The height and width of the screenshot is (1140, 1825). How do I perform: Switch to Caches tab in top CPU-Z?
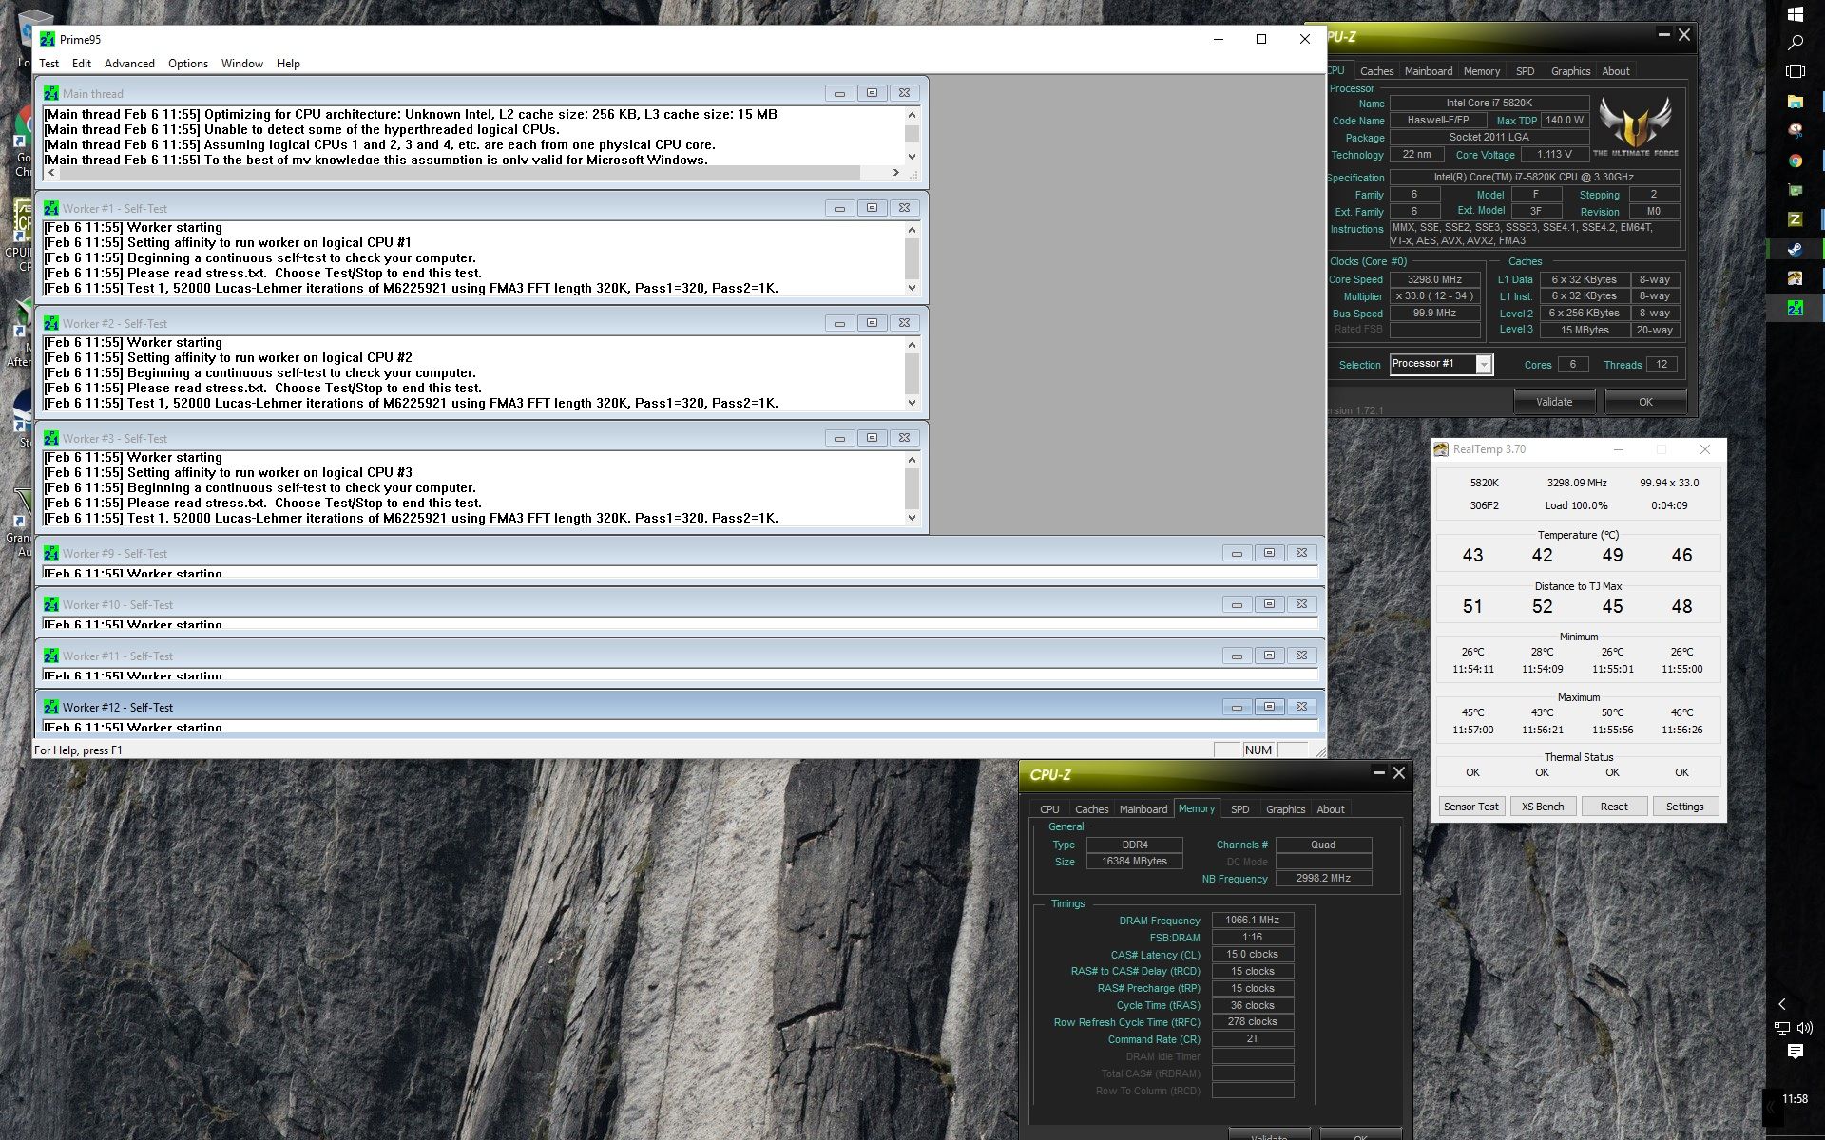(1376, 71)
